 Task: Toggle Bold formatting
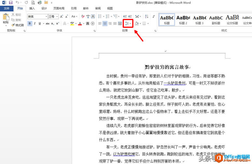pos(30,23)
